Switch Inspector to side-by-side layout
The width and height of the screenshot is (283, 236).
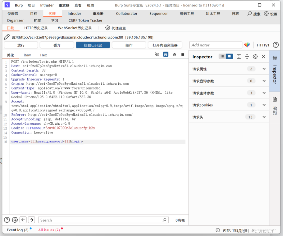point(229,56)
